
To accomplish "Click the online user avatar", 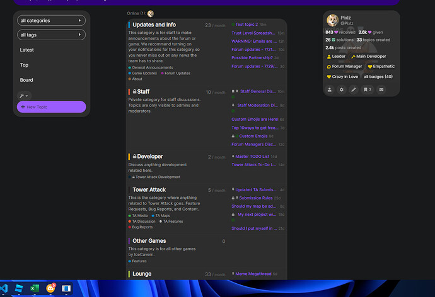I will pyautogui.click(x=151, y=13).
